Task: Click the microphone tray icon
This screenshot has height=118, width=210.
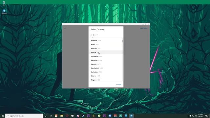Action: [x=190, y=116]
